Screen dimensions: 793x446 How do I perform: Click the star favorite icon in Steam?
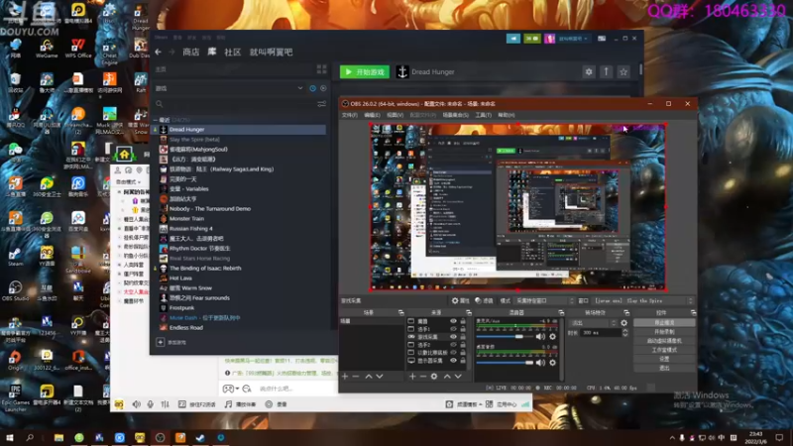pyautogui.click(x=623, y=71)
